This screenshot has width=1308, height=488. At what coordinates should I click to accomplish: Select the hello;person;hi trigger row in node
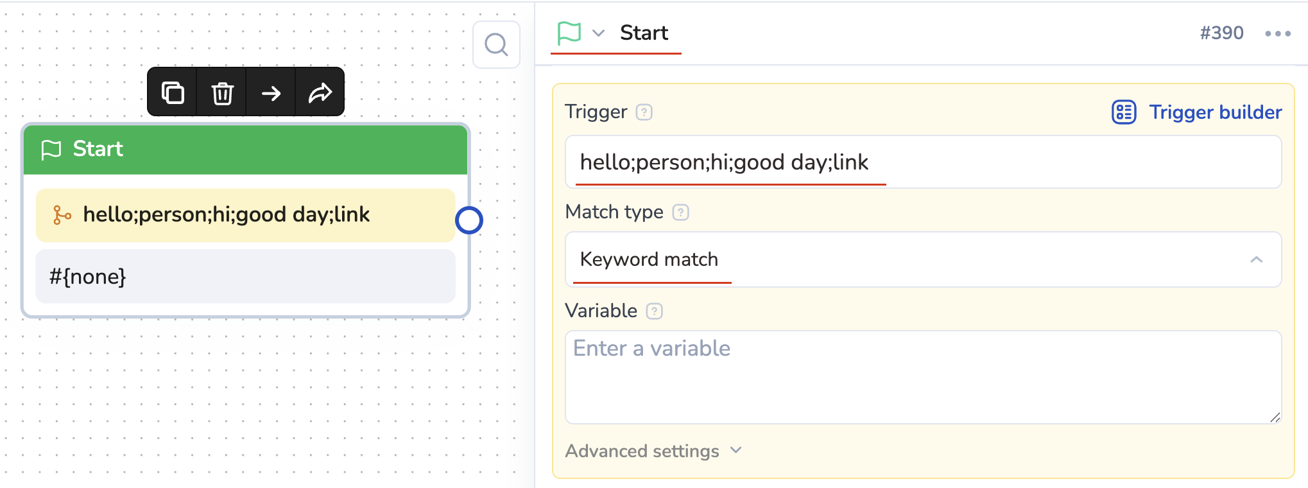(245, 215)
